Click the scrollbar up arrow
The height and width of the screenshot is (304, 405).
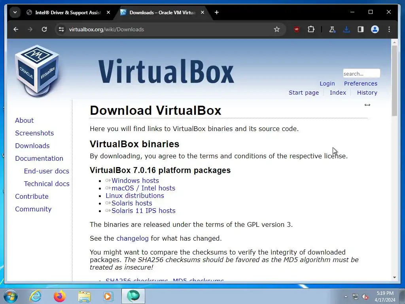click(394, 42)
